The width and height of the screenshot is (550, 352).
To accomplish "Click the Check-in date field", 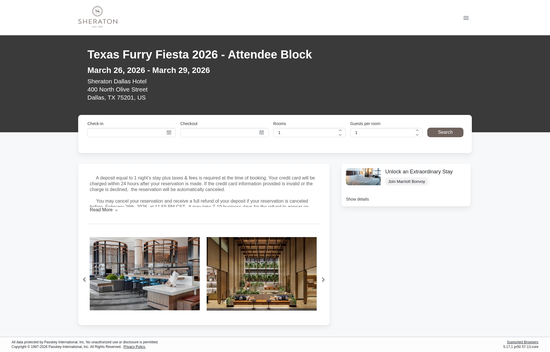I will tap(131, 133).
